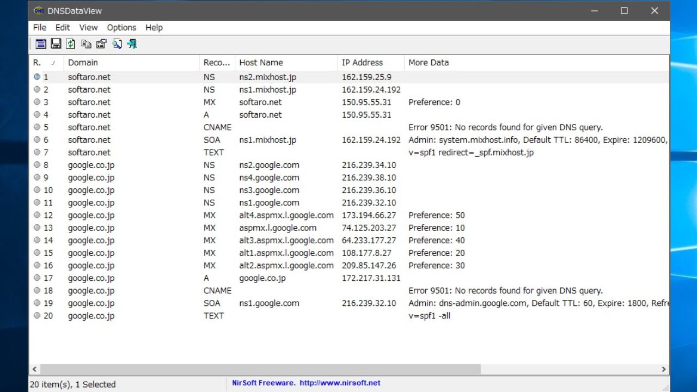This screenshot has width=697, height=392.
Task: Click the 'Preference: 30' cell
Action: pyautogui.click(x=437, y=266)
